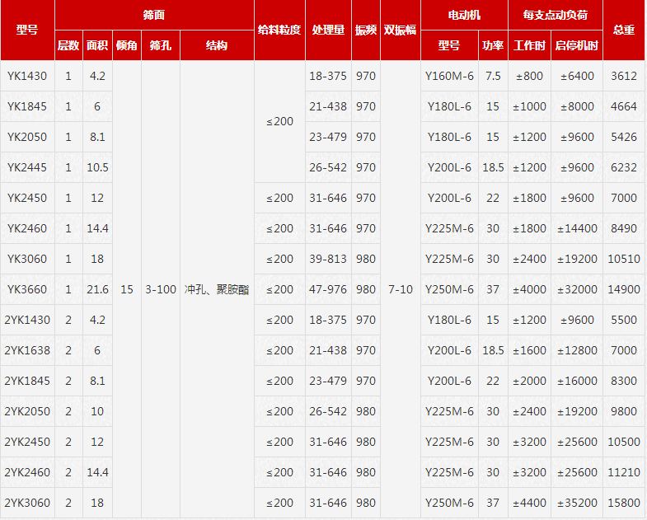Select the 7-10 double amplitude cell

tap(400, 289)
